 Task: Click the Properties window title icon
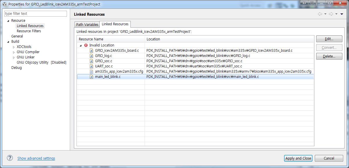4,4
